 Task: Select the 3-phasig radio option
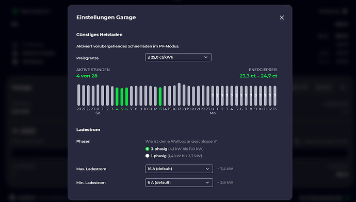click(148, 149)
